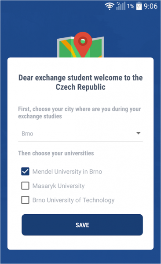Check the Masaryk University checkbox
Screen dimensions: 161x264
(x=25, y=186)
